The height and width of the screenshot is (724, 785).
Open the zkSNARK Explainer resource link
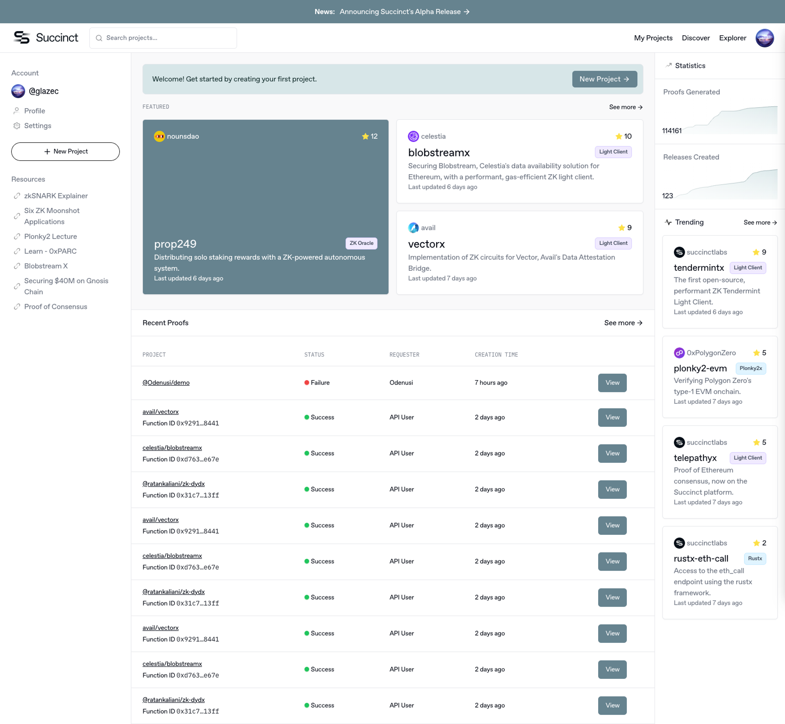(56, 196)
